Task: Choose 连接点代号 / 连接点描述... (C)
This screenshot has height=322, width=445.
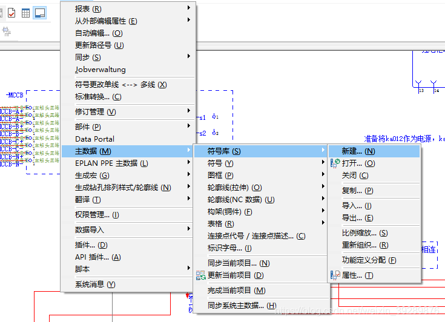Action: point(260,236)
